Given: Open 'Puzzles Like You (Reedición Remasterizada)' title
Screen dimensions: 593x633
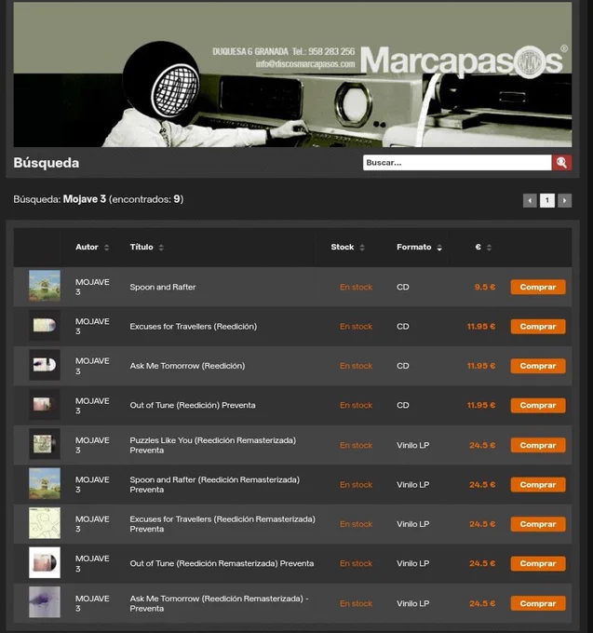Looking at the screenshot, I should tap(213, 445).
